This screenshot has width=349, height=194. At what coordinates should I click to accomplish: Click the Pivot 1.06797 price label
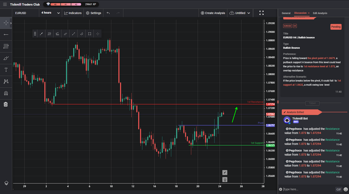pyautogui.click(x=270, y=125)
